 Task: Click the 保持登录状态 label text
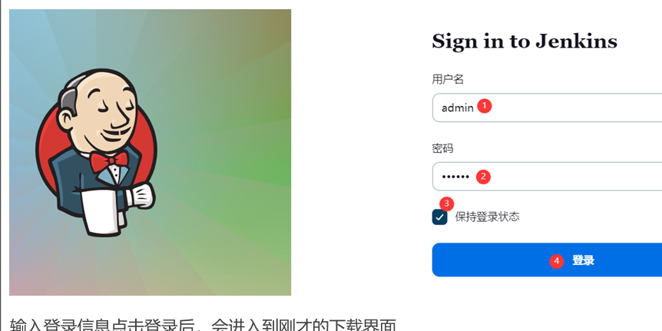pos(487,217)
